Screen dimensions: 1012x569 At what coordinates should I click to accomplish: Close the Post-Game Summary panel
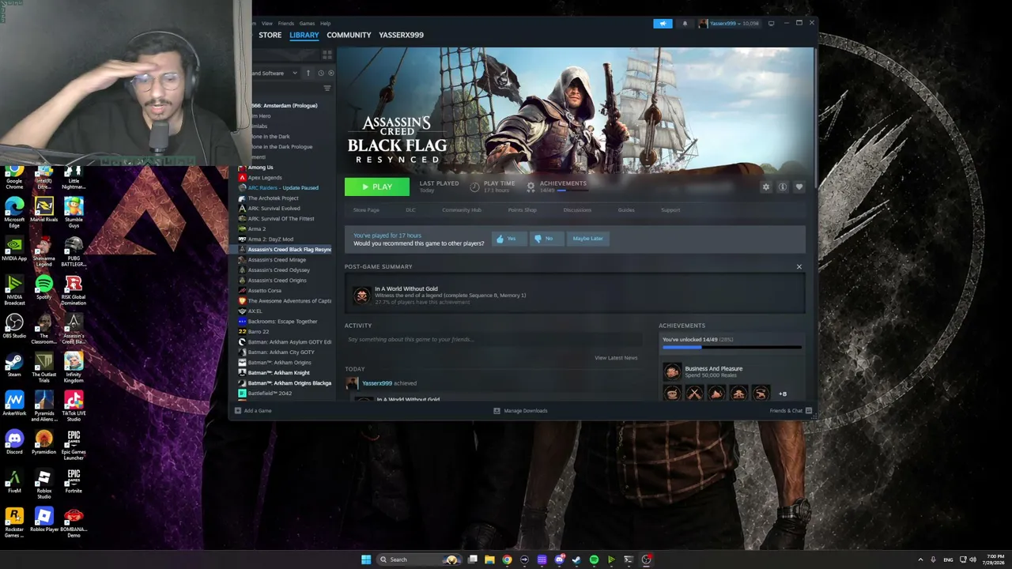coord(799,267)
